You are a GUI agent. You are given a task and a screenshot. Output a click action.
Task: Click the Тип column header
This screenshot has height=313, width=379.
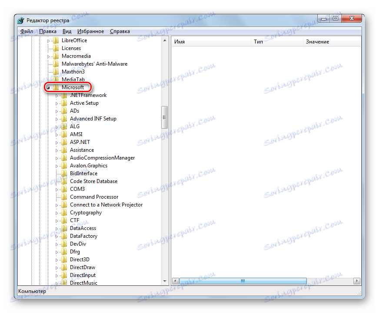pos(277,42)
